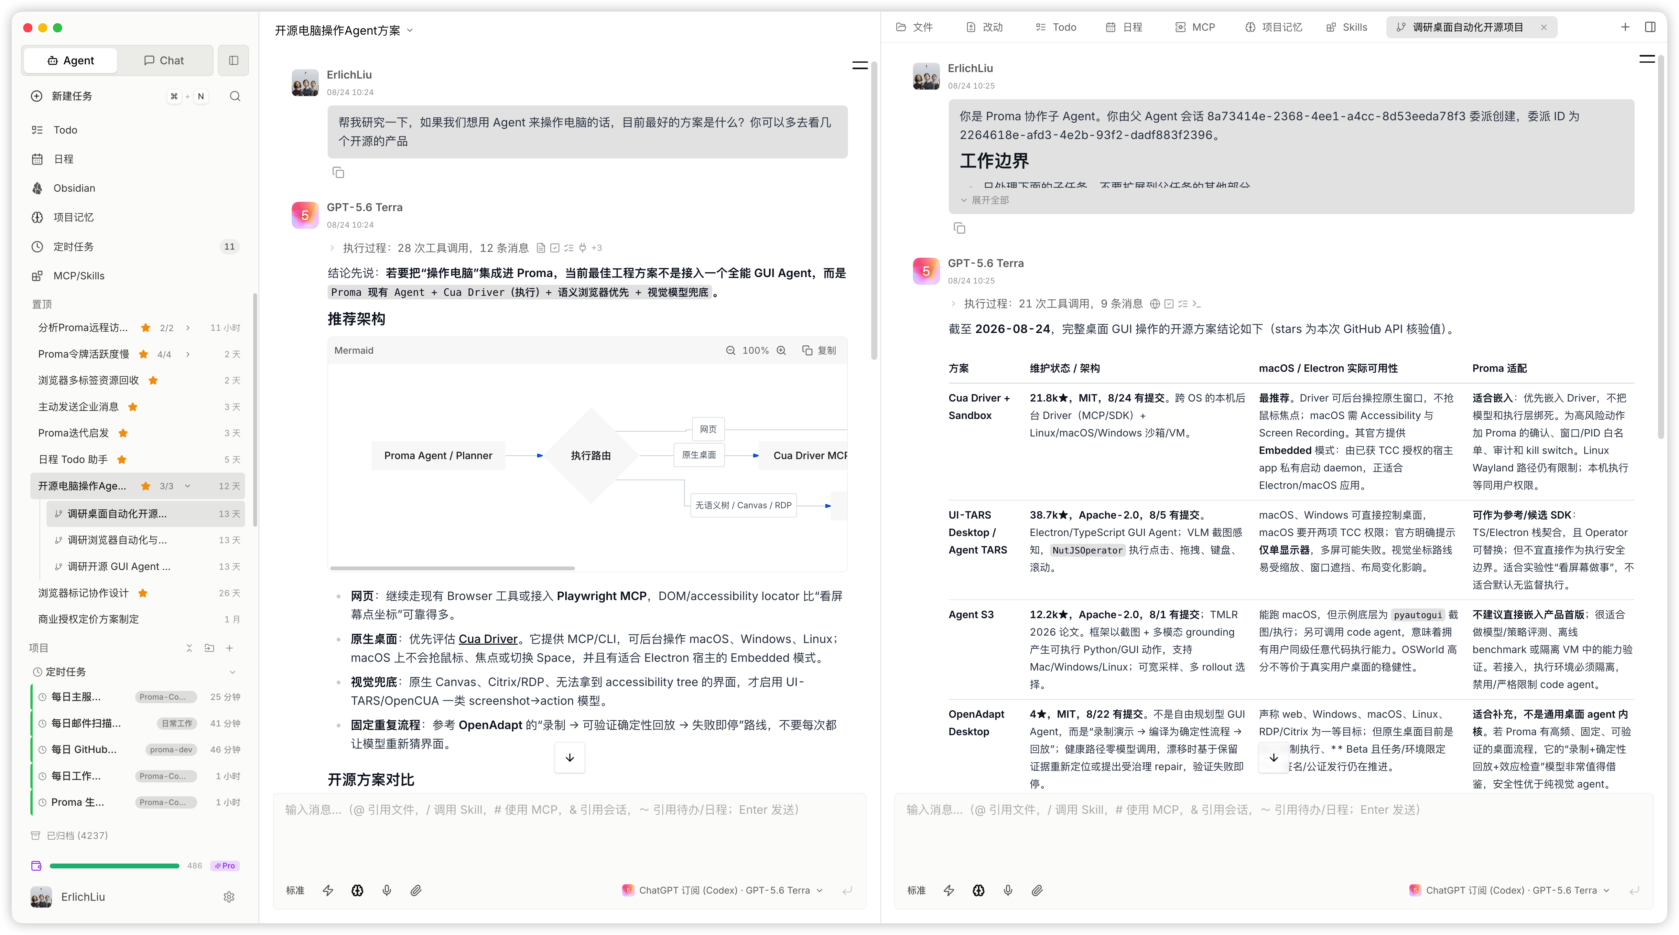Click the folder icon in the 项目 header
This screenshot has height=935, width=1679.
point(209,648)
